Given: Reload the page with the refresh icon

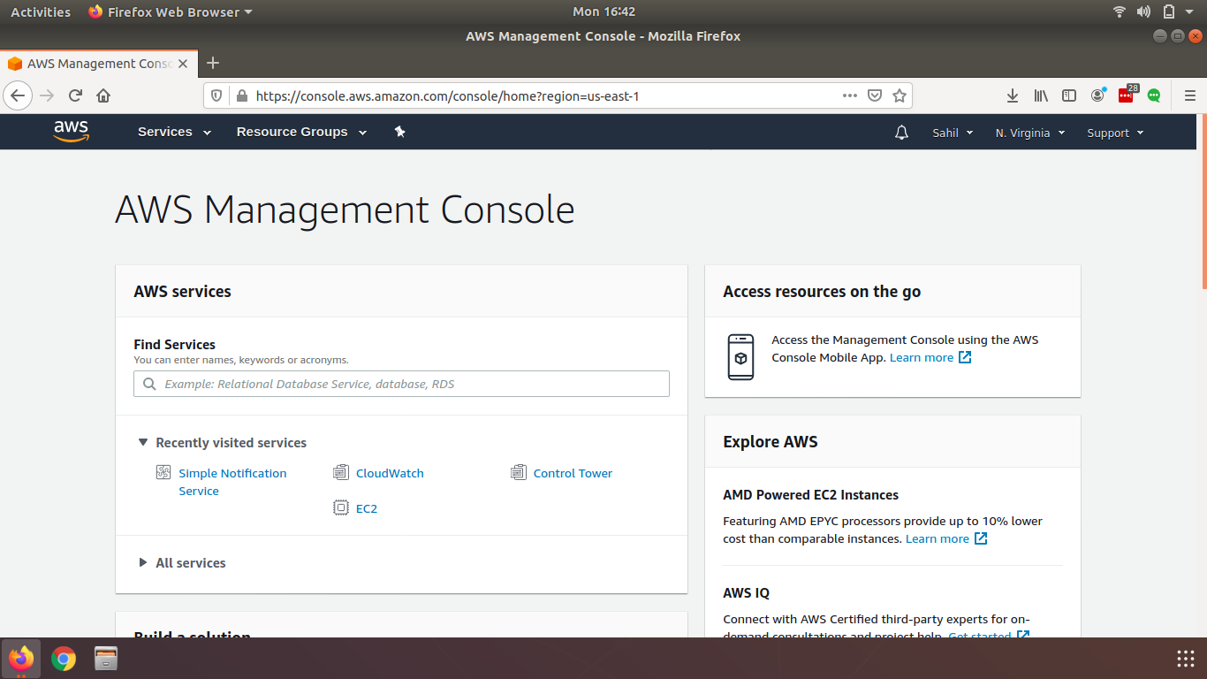Looking at the screenshot, I should [76, 95].
